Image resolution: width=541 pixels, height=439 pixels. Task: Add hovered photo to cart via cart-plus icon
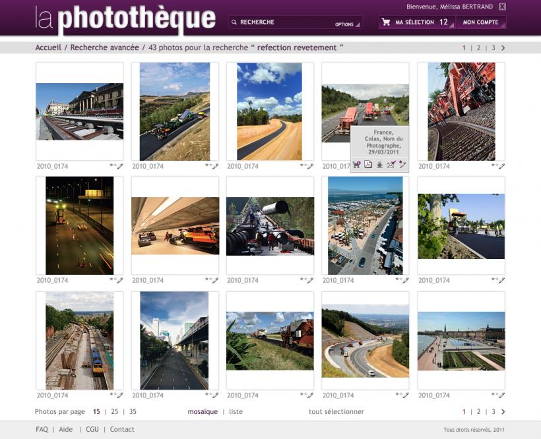[356, 164]
